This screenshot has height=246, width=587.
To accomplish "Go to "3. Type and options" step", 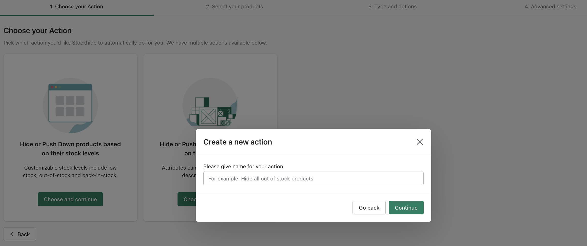I will [x=392, y=7].
